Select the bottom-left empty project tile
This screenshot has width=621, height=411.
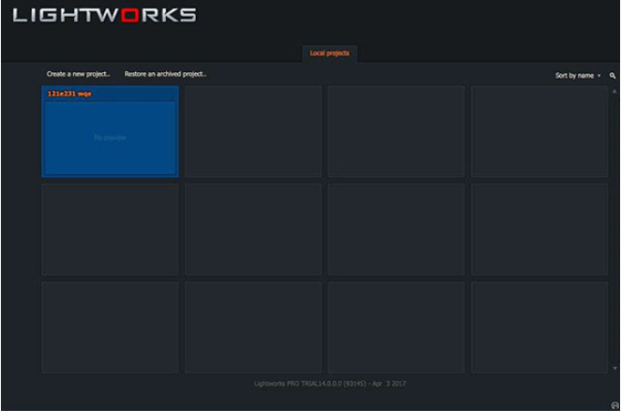110,327
